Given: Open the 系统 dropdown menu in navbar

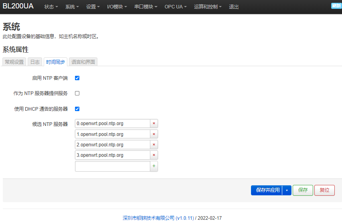Looking at the screenshot, I should [72, 7].
